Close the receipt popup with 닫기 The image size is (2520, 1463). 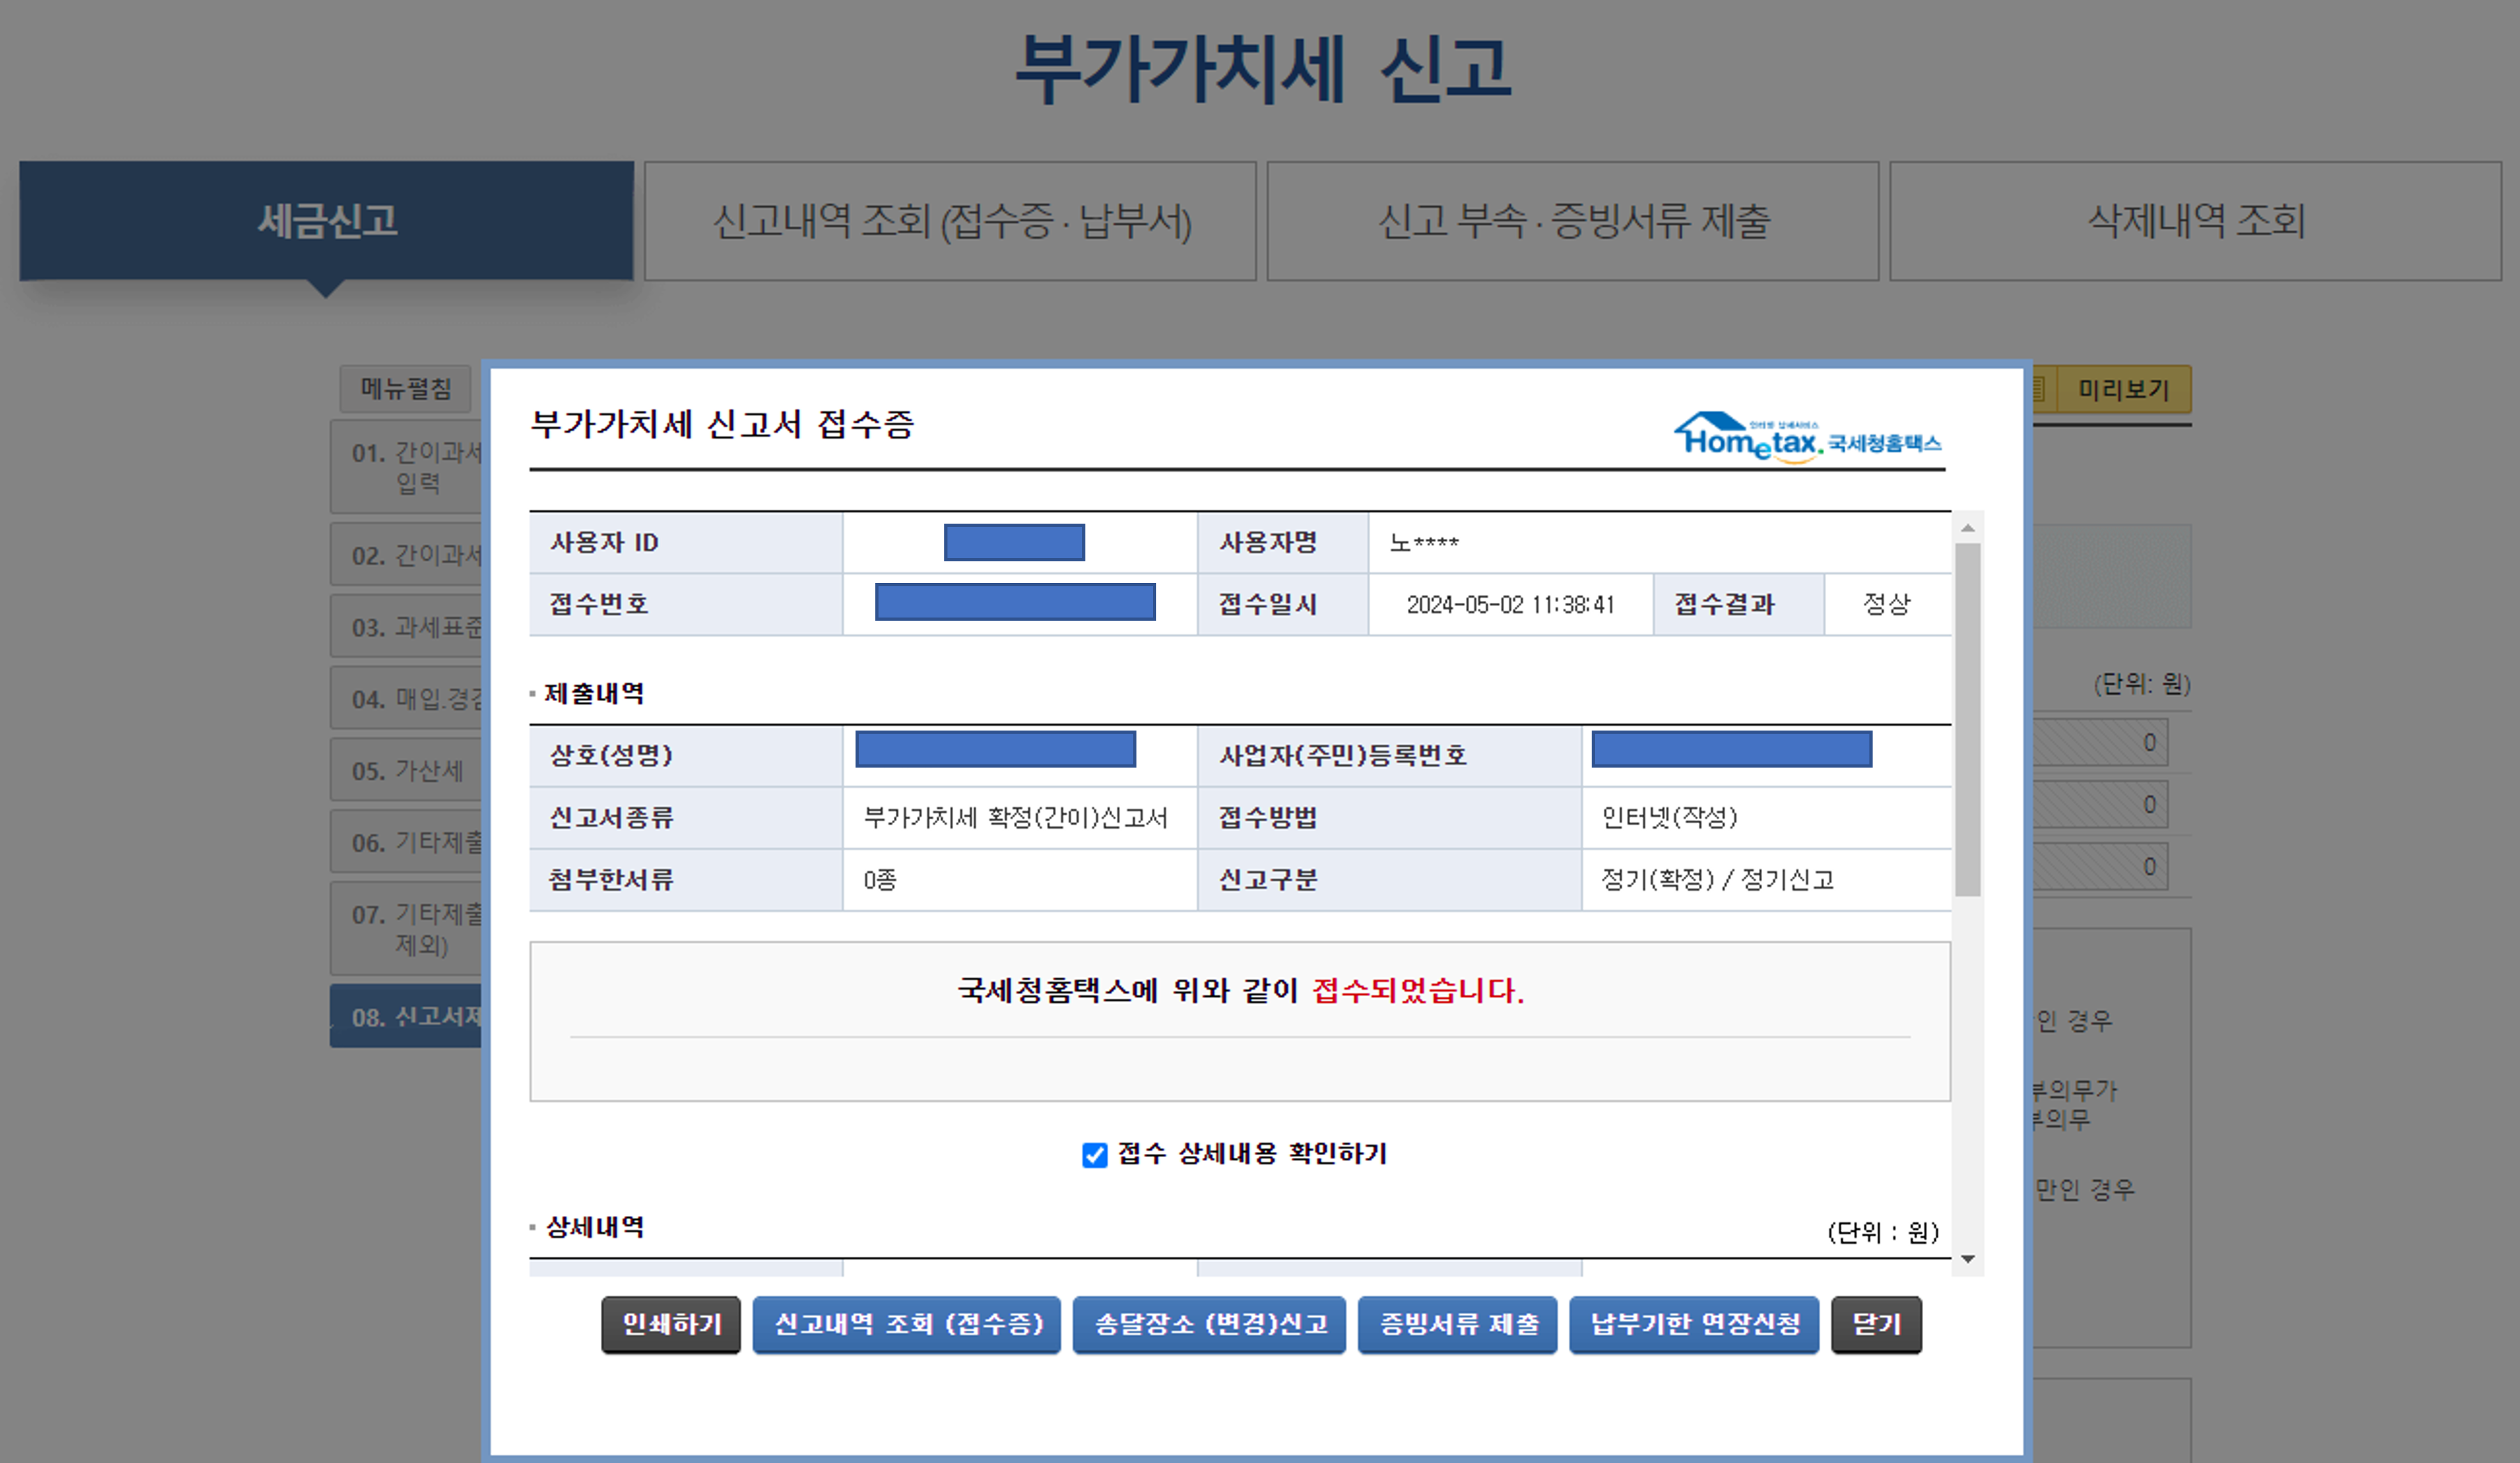click(x=1876, y=1325)
